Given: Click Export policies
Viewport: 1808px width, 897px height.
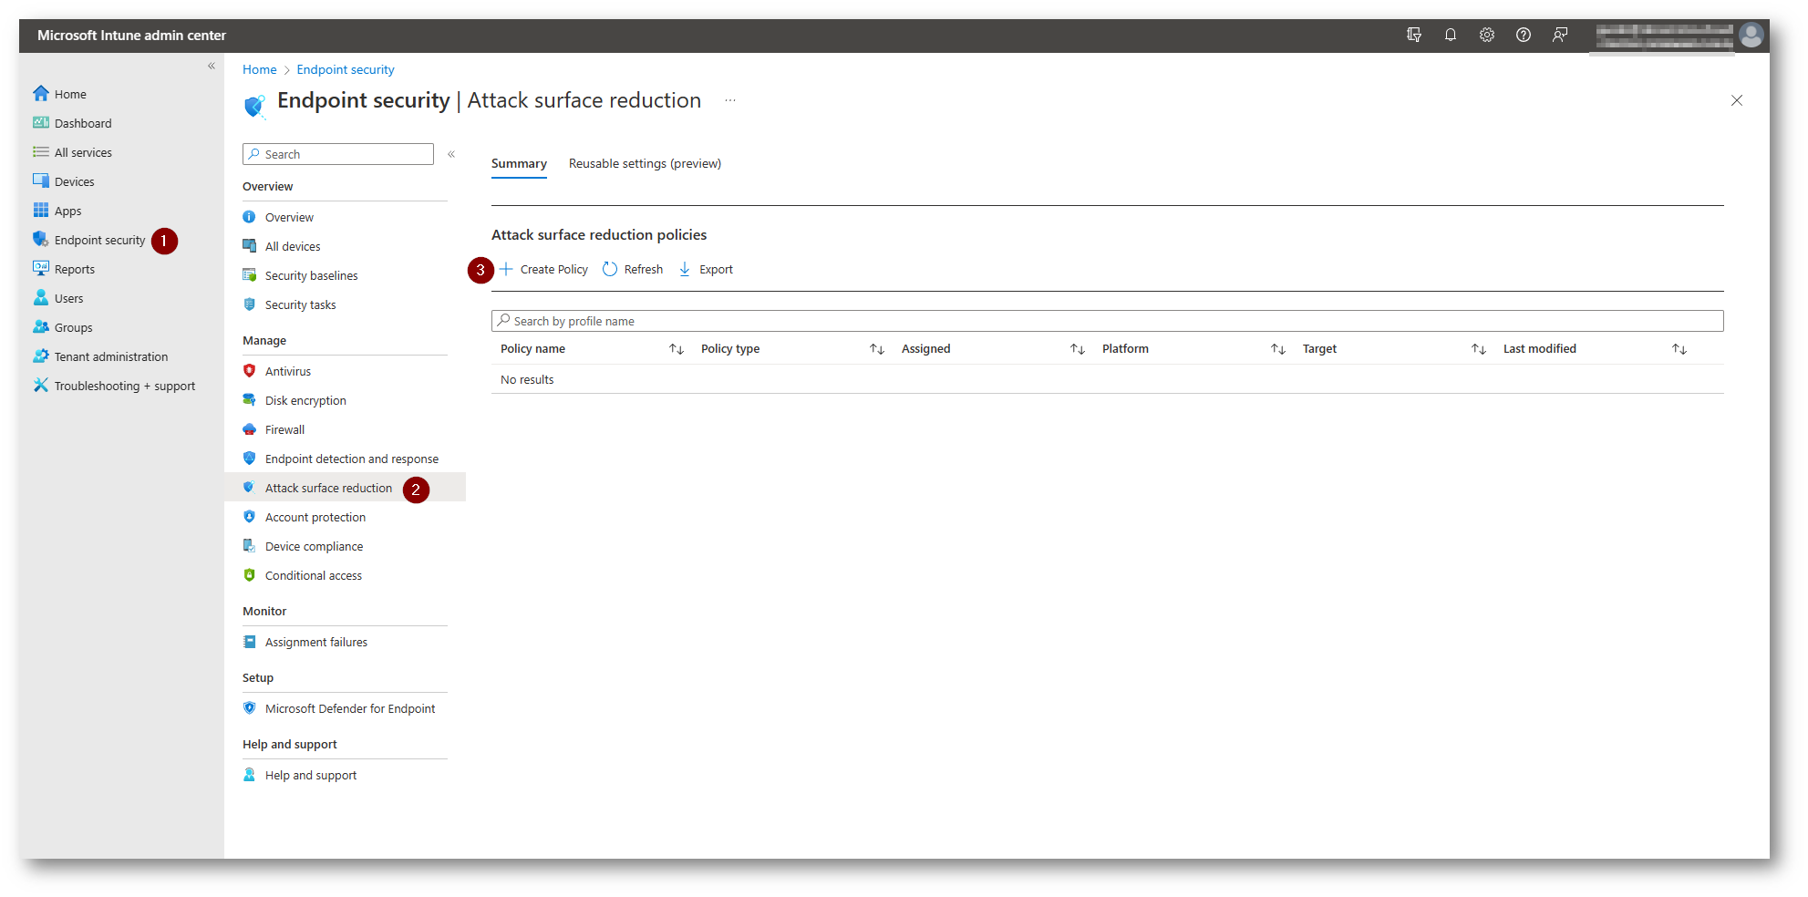Looking at the screenshot, I should 706,269.
